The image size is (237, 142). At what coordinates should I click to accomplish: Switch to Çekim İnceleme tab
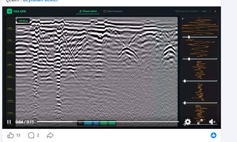tap(113, 11)
